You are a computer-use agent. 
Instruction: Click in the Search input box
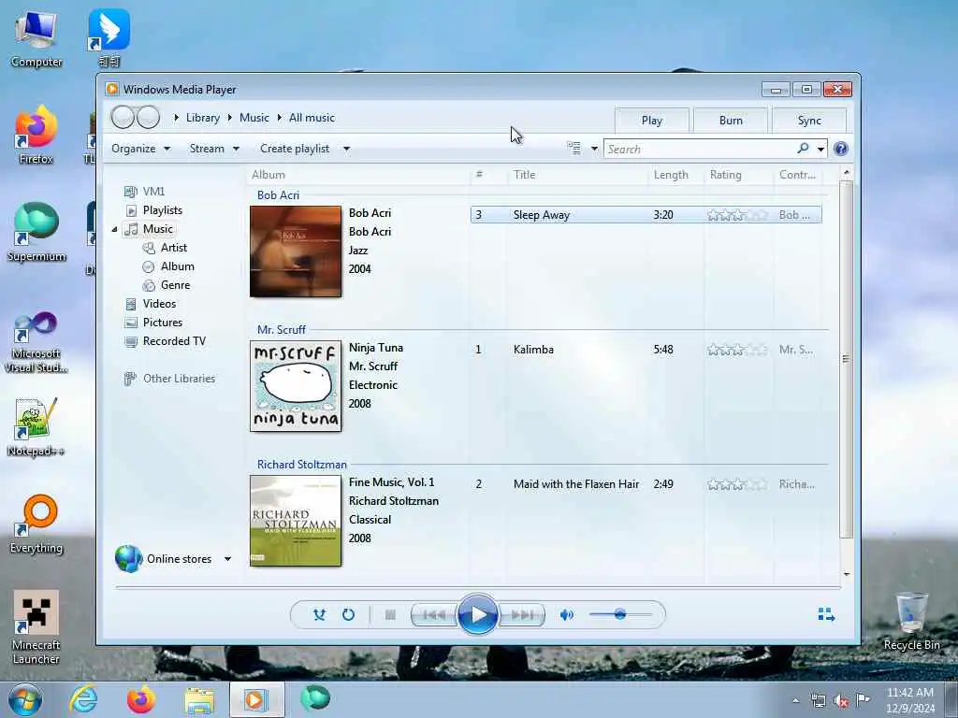click(699, 149)
